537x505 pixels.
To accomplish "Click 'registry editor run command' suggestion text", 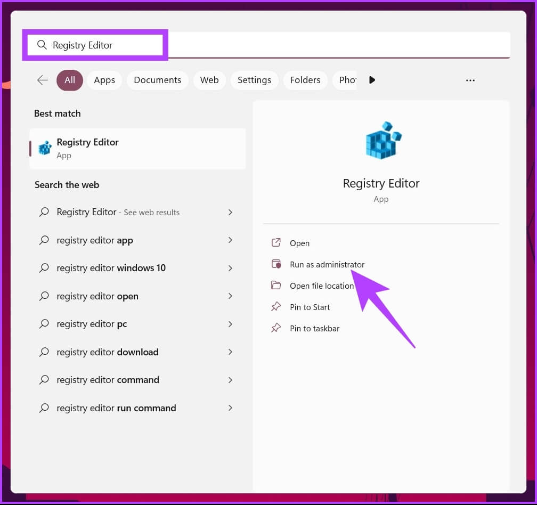I will (117, 408).
